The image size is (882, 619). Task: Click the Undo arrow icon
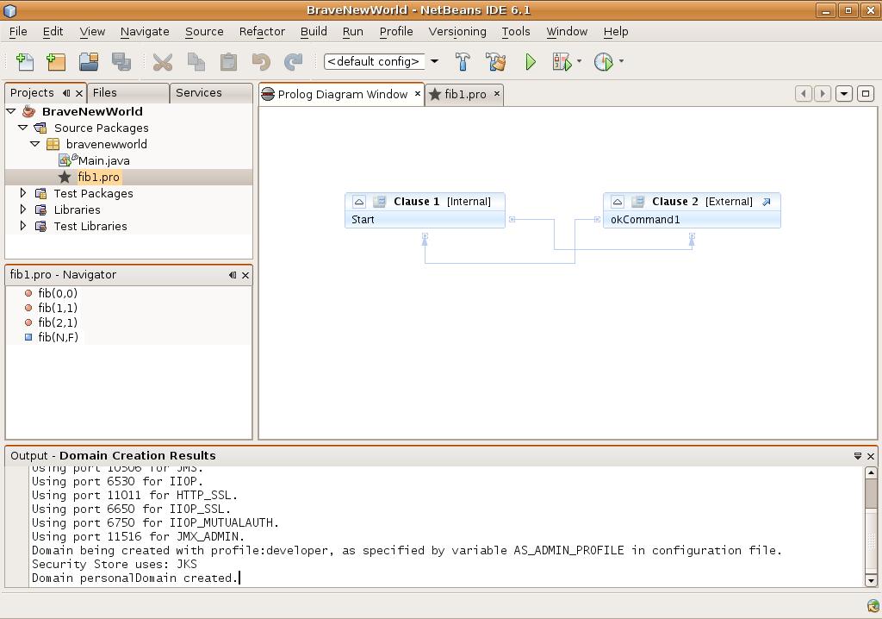pyautogui.click(x=261, y=61)
